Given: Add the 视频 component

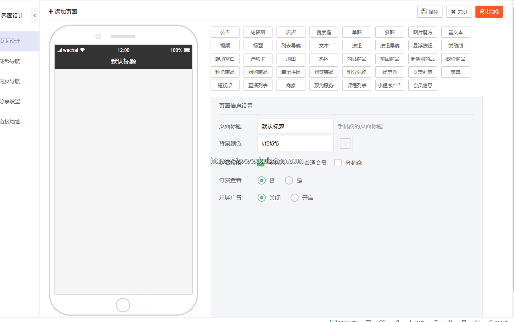Looking at the screenshot, I should pyautogui.click(x=225, y=45).
